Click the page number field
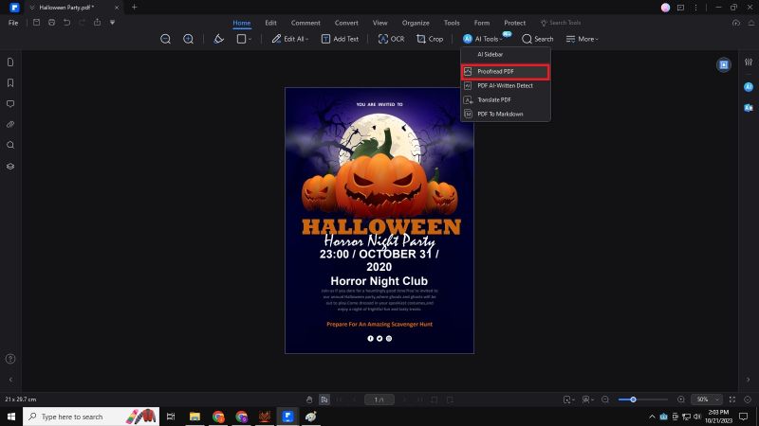 point(379,399)
